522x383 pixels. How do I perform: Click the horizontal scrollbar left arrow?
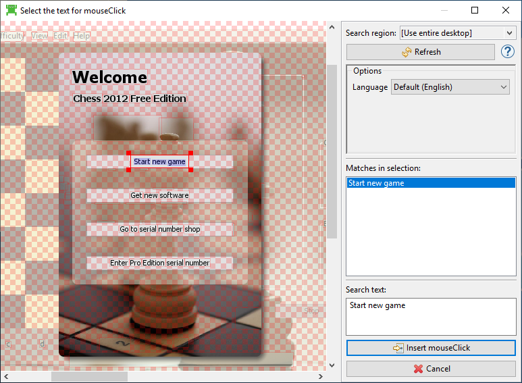(x=5, y=376)
